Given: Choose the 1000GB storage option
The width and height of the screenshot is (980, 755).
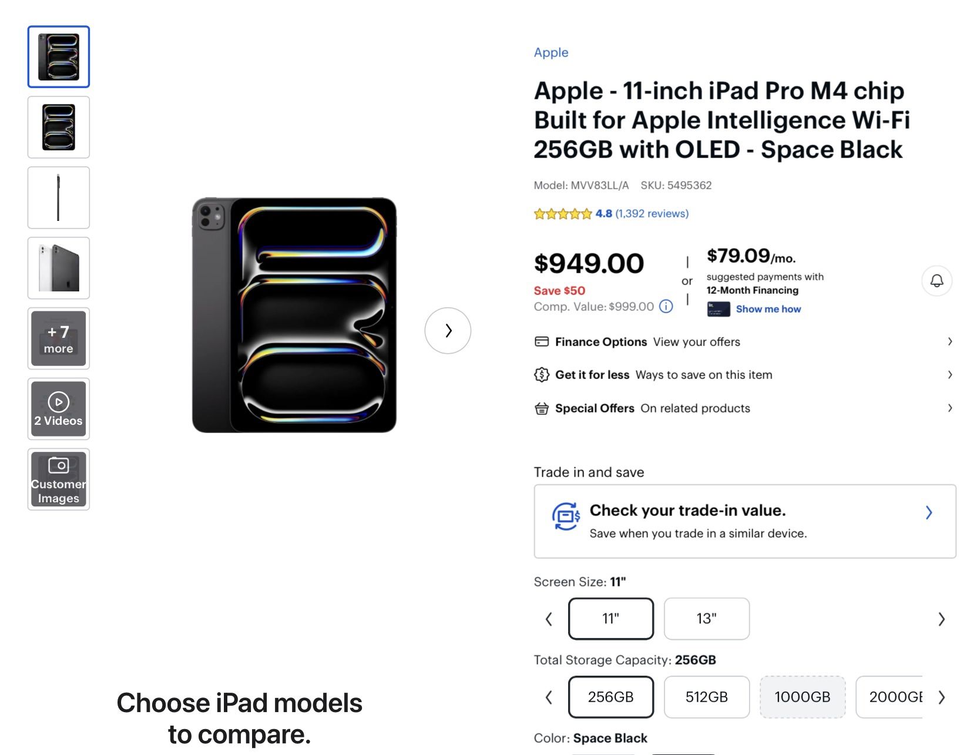Looking at the screenshot, I should click(802, 697).
